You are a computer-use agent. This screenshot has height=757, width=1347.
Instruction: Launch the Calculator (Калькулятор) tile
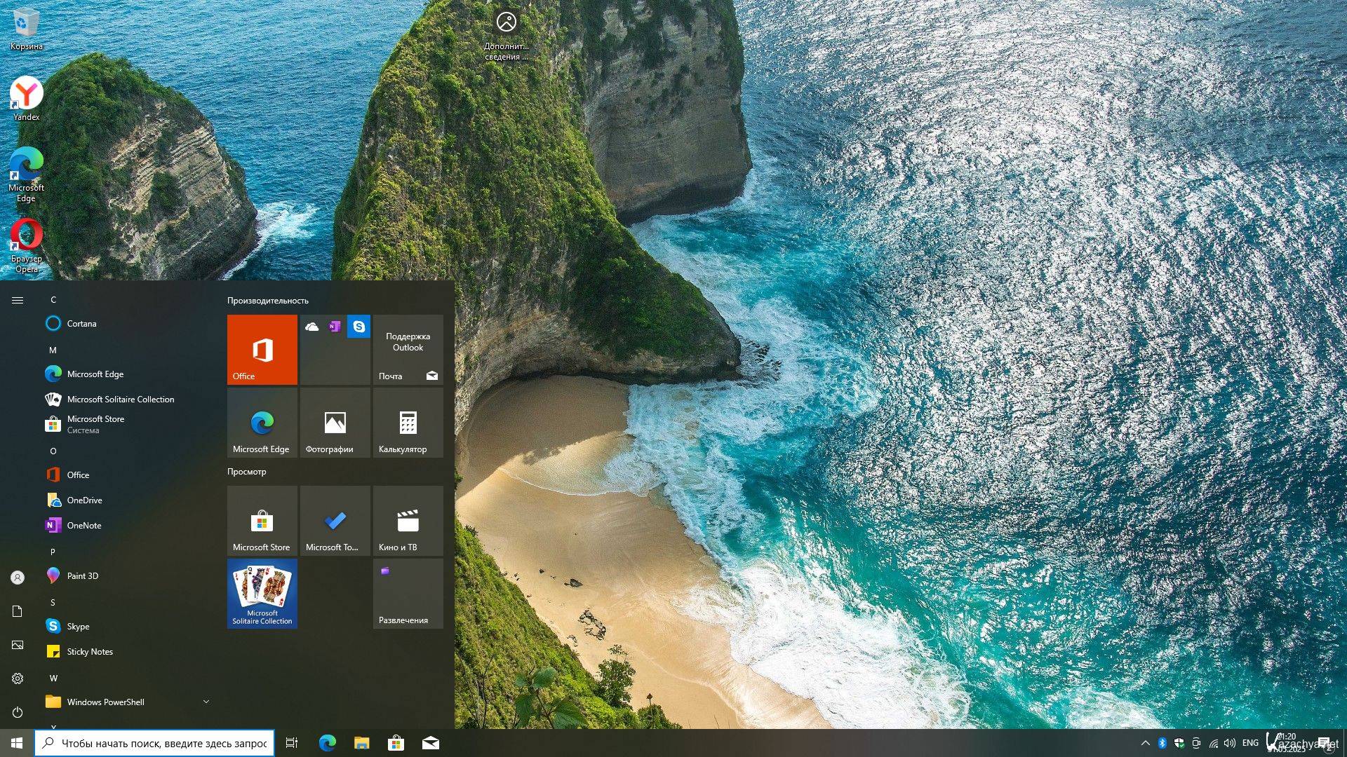tap(408, 423)
